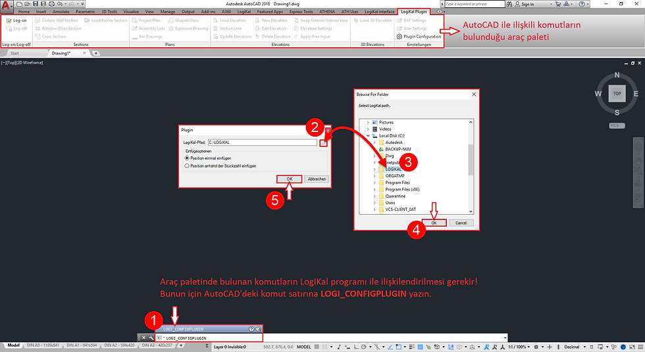
Task: Click Abbrechen in the Plugin dialog
Action: pos(317,179)
